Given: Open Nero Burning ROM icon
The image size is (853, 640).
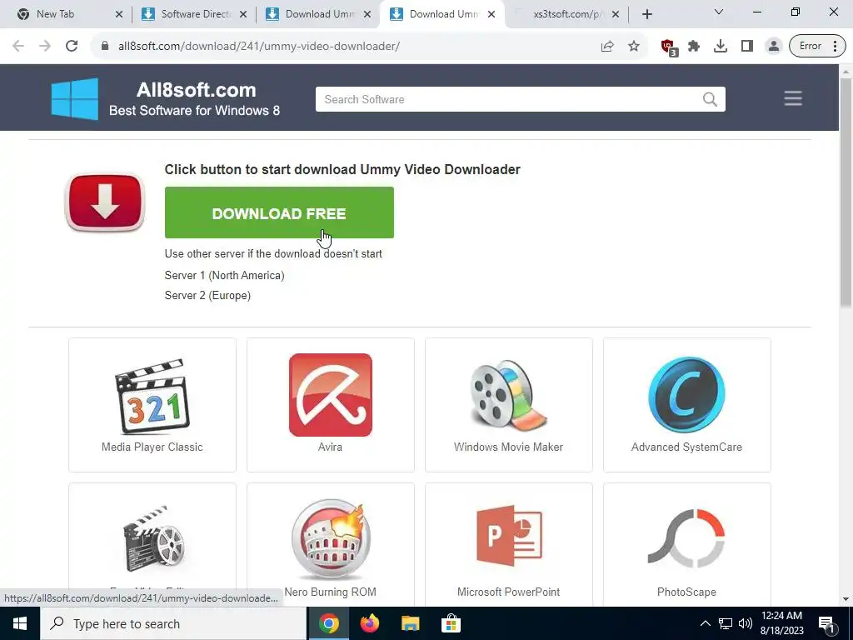Looking at the screenshot, I should click(x=330, y=539).
